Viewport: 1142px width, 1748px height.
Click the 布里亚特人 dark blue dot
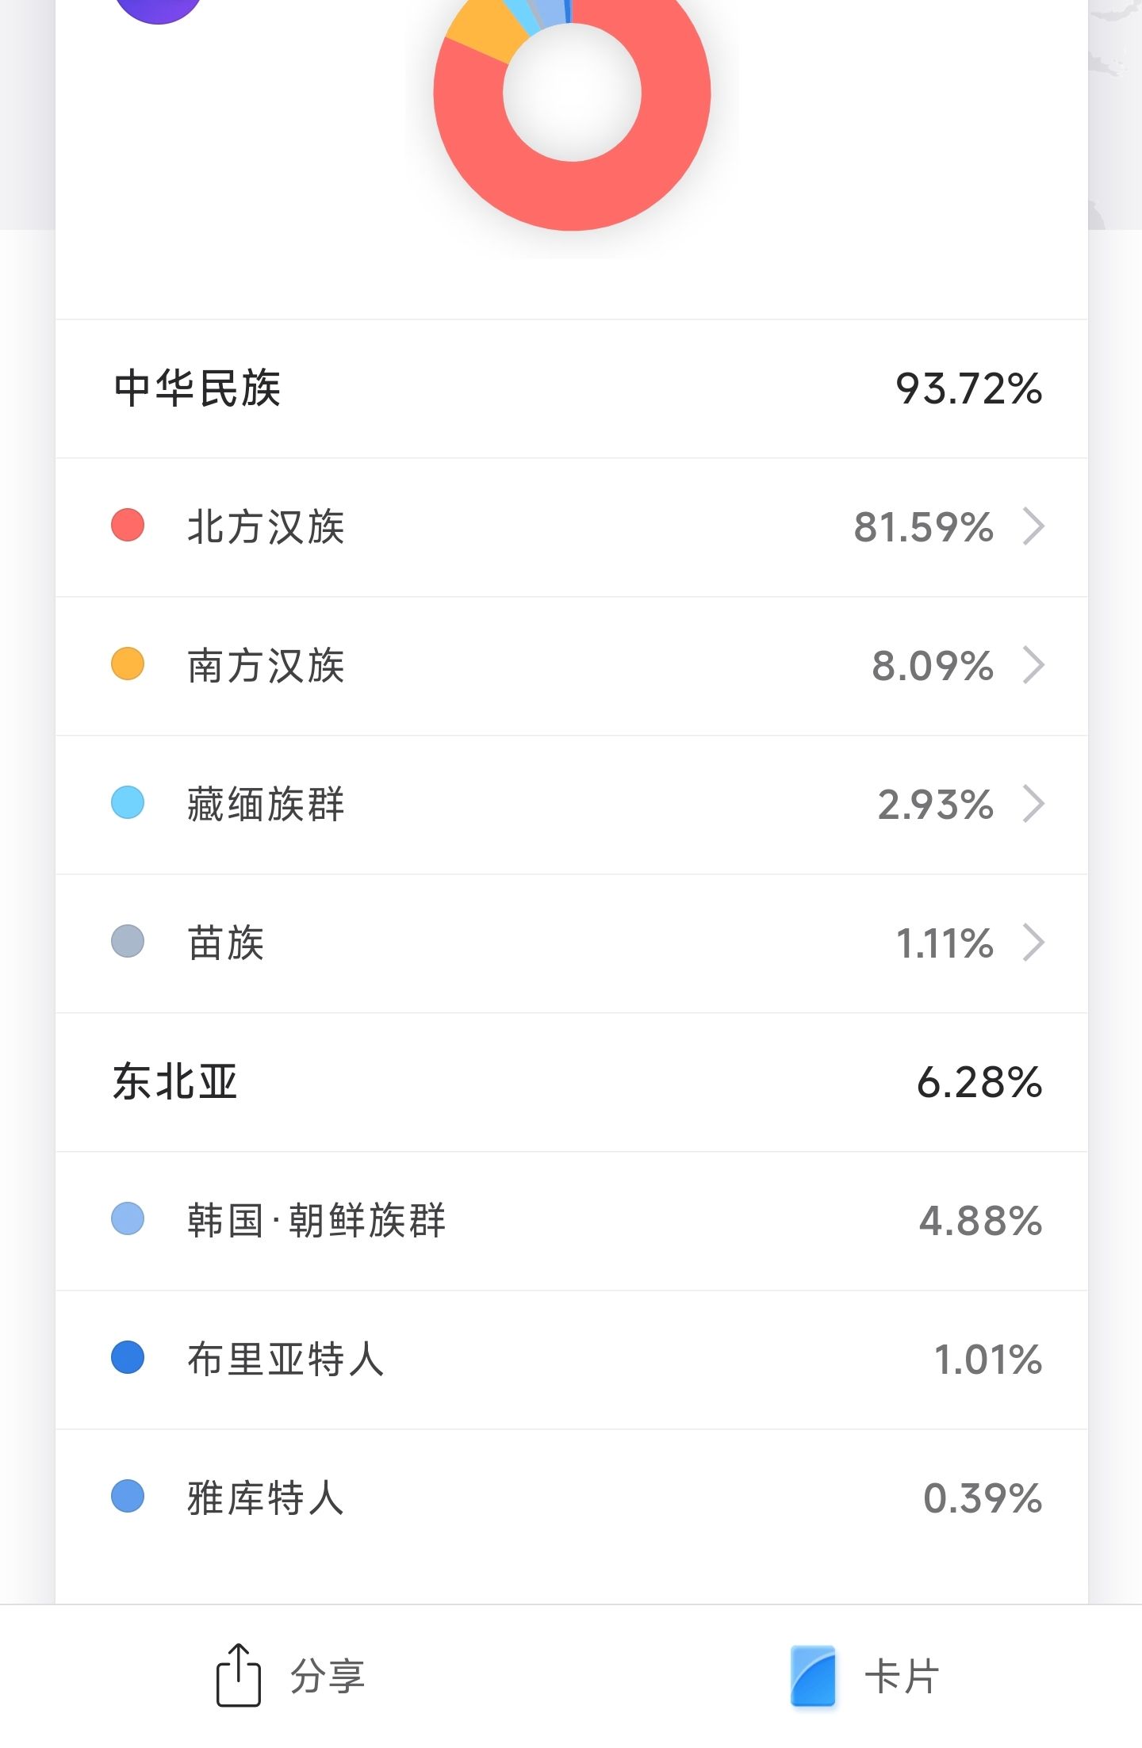(128, 1357)
